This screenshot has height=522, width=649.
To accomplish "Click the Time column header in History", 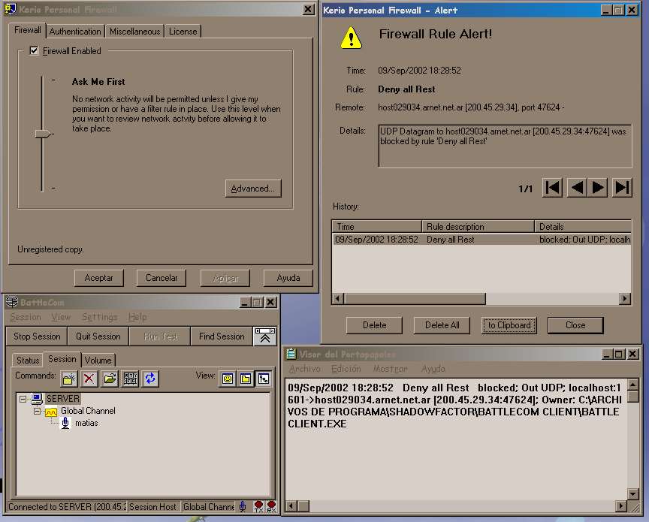I will coord(376,226).
